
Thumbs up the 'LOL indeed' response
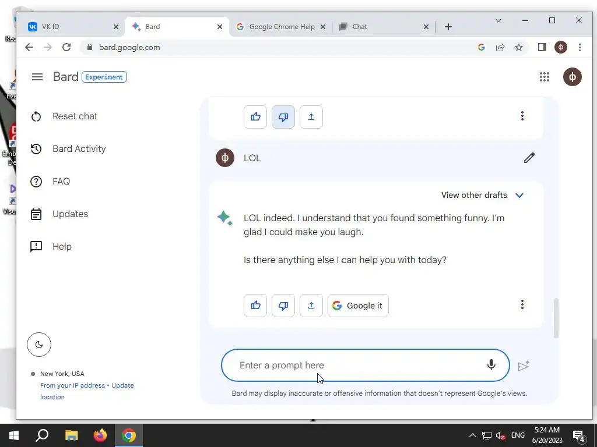pyautogui.click(x=255, y=306)
